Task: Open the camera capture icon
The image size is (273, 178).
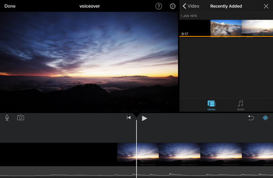Action: coord(20,118)
